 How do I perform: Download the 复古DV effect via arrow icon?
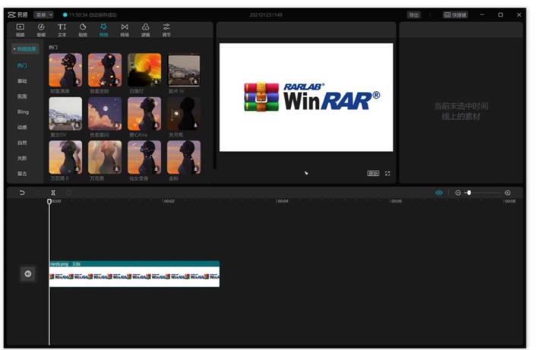pyautogui.click(x=77, y=125)
